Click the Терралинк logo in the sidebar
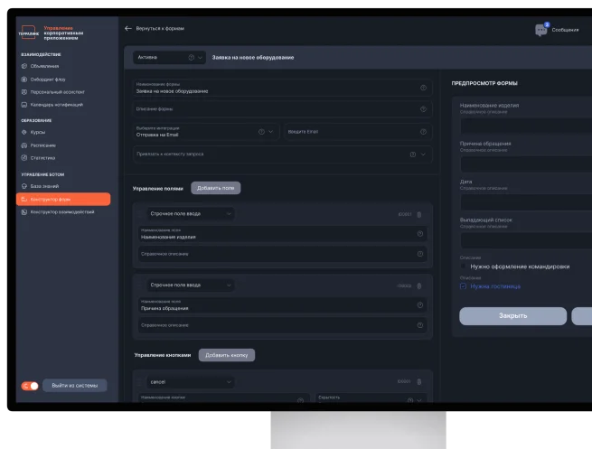This screenshot has height=449, width=592. tap(29, 33)
